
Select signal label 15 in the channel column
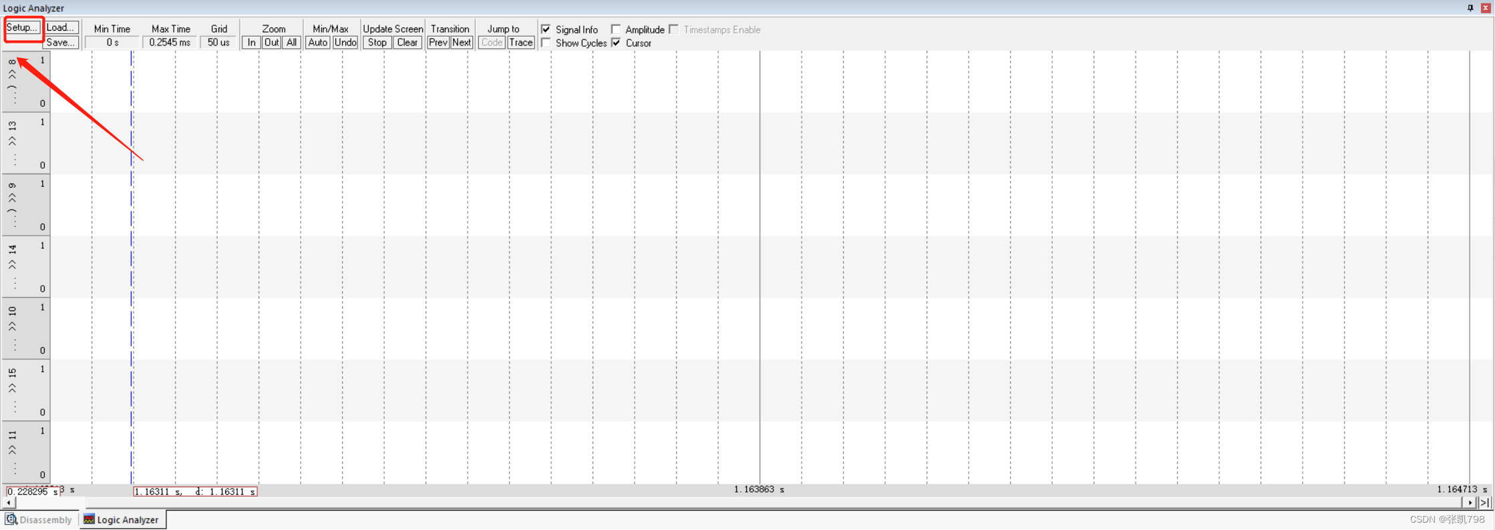coord(12,372)
